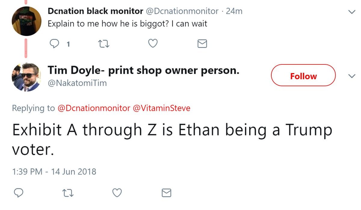The width and height of the screenshot is (361, 210).
Task: Click the 24m timestamp on Dcnation tweet
Action: (234, 11)
